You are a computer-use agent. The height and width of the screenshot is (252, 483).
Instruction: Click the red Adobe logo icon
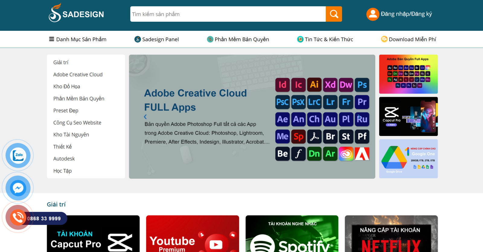362,154
